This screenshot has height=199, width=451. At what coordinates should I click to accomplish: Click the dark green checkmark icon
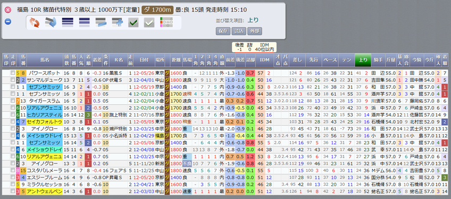pyautogui.click(x=133, y=22)
